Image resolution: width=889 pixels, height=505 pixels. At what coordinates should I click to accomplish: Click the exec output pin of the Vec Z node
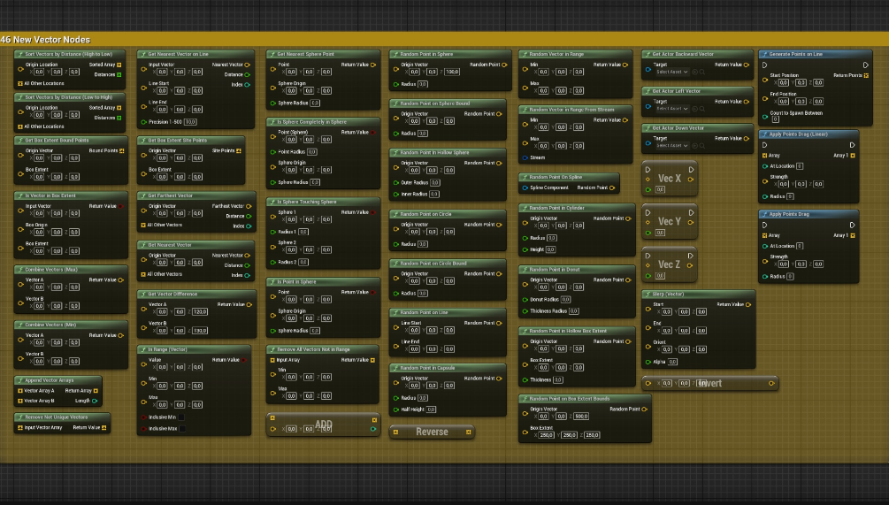[x=691, y=256]
